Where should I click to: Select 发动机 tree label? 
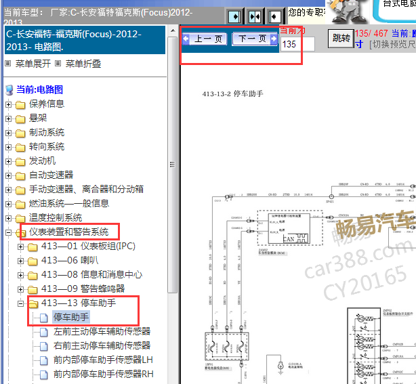[x=43, y=161]
